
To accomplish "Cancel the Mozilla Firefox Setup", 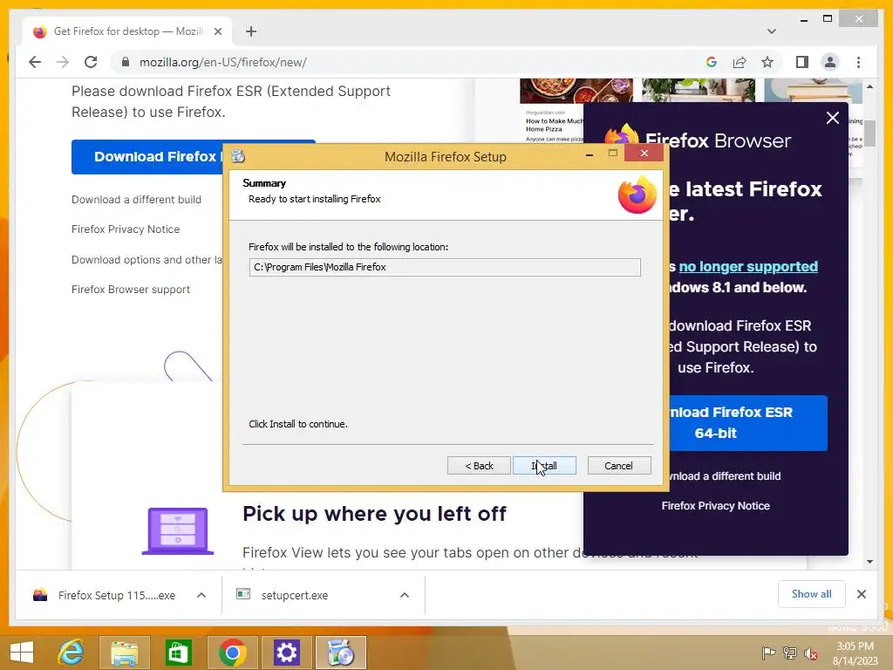I will (618, 466).
